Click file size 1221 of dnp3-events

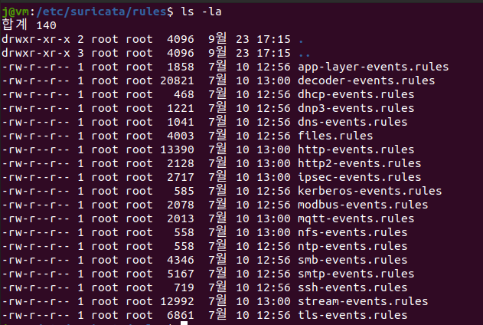pyautogui.click(x=181, y=109)
